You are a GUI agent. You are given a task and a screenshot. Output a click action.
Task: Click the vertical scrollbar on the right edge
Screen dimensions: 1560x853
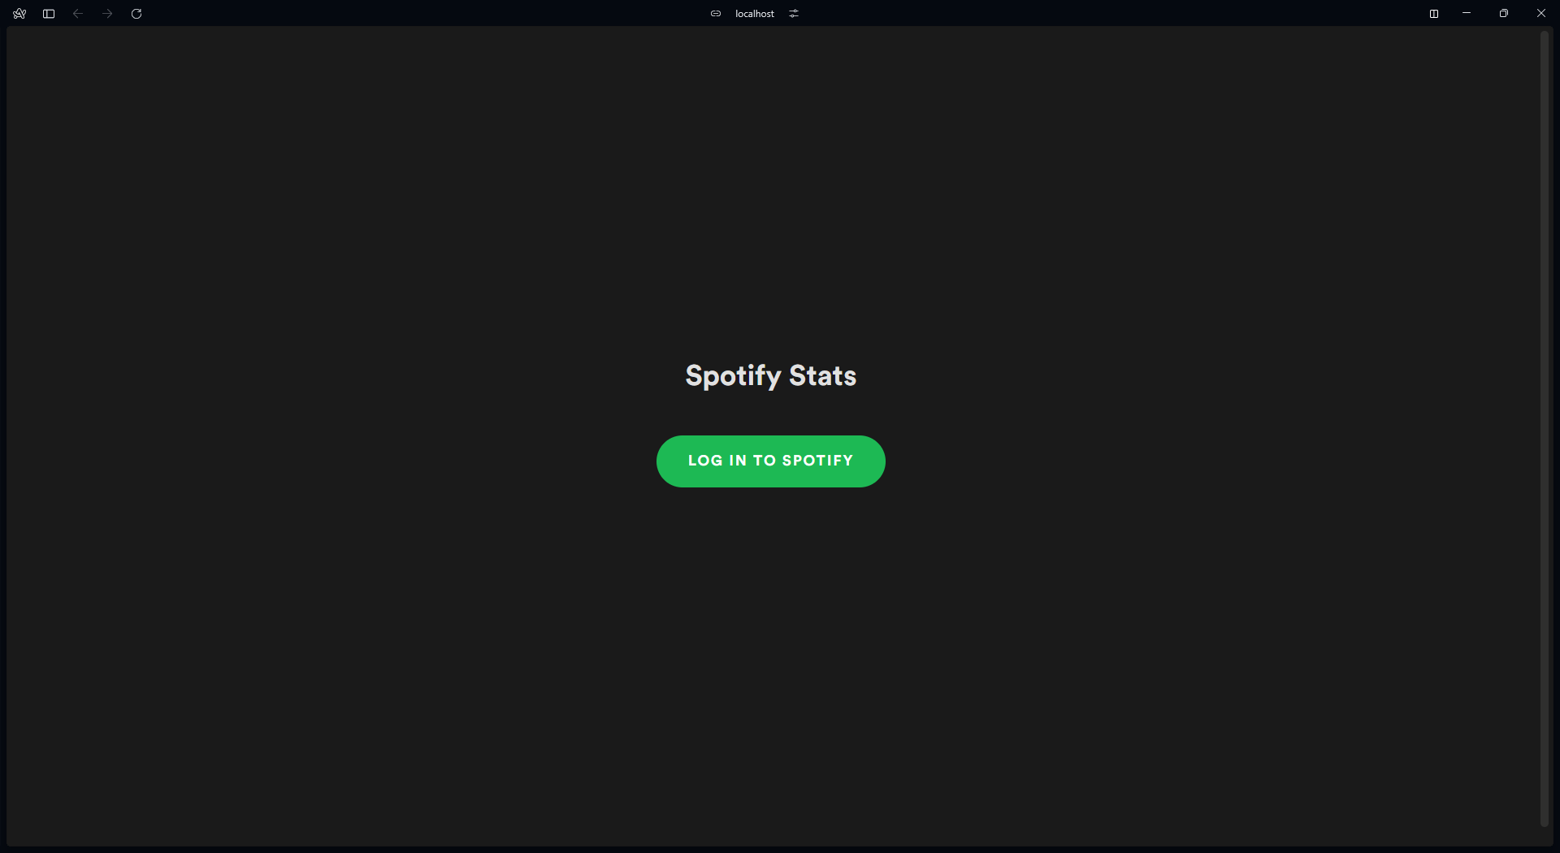(1545, 429)
